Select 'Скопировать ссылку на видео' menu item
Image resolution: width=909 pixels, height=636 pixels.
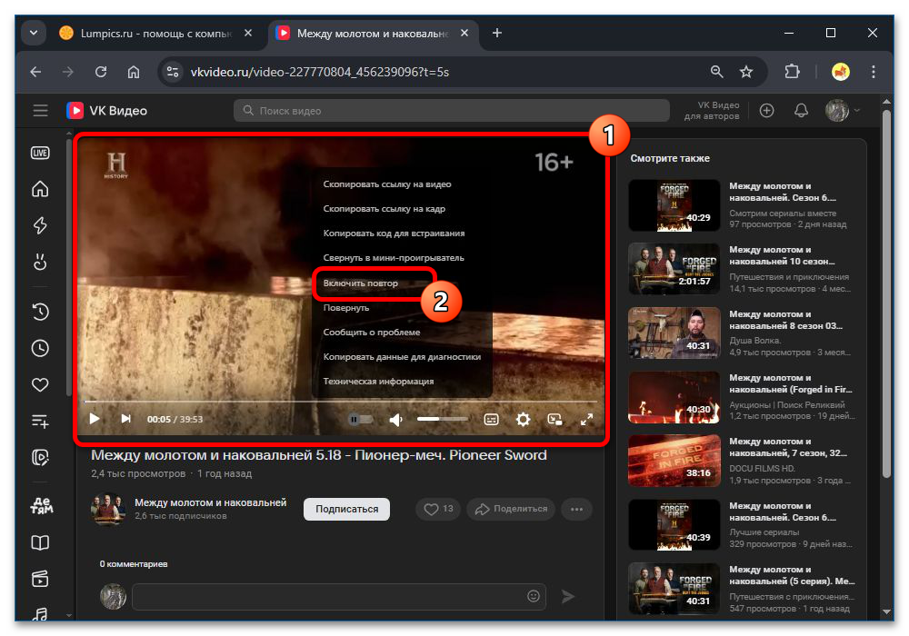pyautogui.click(x=386, y=184)
